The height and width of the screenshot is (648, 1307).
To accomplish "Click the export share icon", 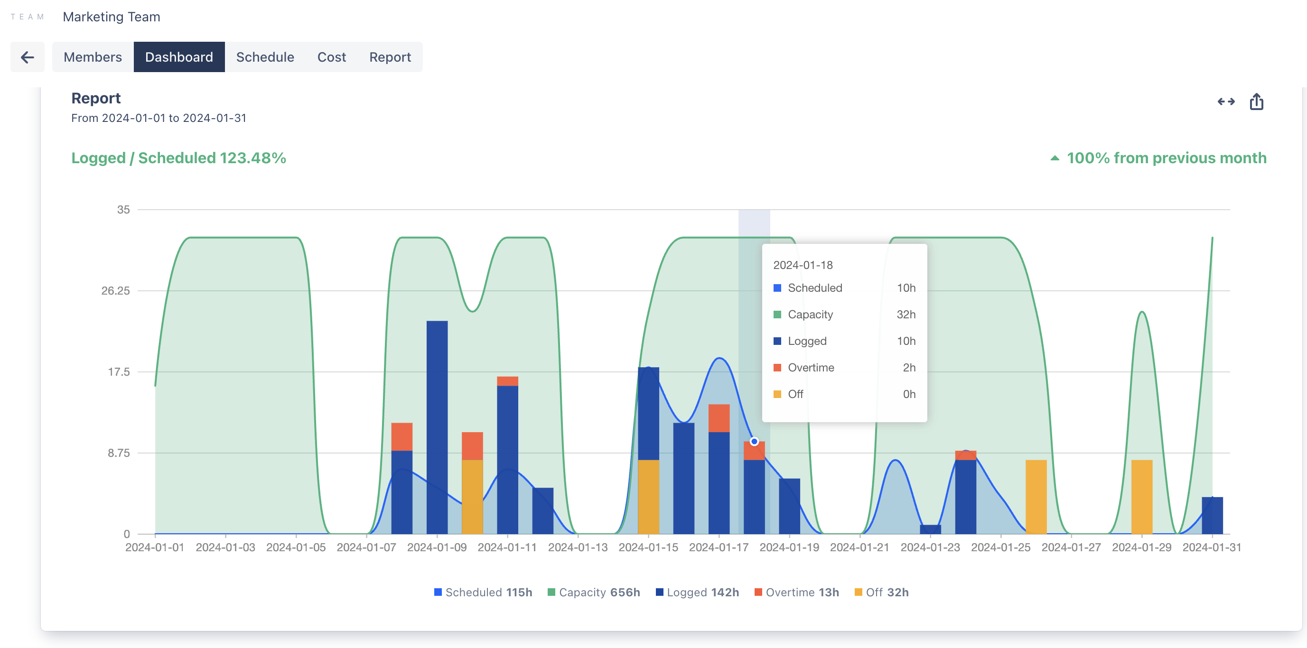I will click(x=1256, y=102).
